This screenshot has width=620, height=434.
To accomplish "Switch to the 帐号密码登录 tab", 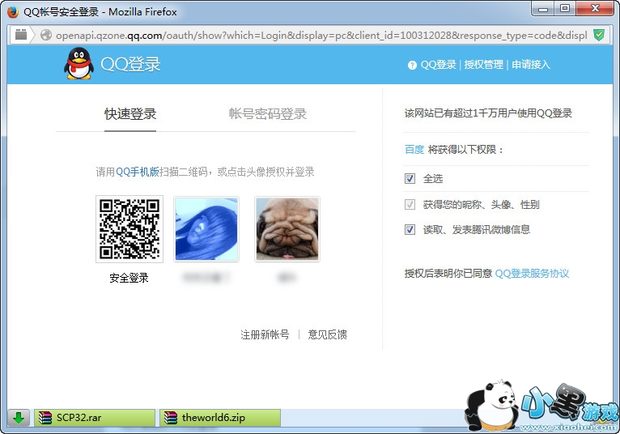I will (268, 114).
